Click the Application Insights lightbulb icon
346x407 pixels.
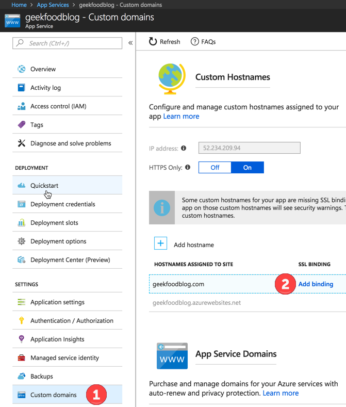pyautogui.click(x=21, y=339)
